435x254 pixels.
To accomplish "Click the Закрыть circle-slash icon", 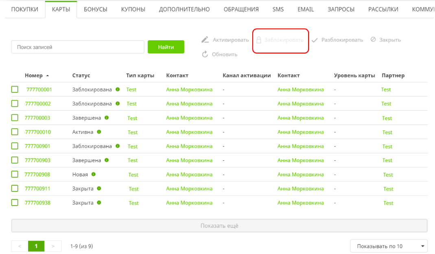I will pyautogui.click(x=373, y=39).
